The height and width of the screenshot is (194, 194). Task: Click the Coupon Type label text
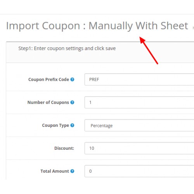55,125
